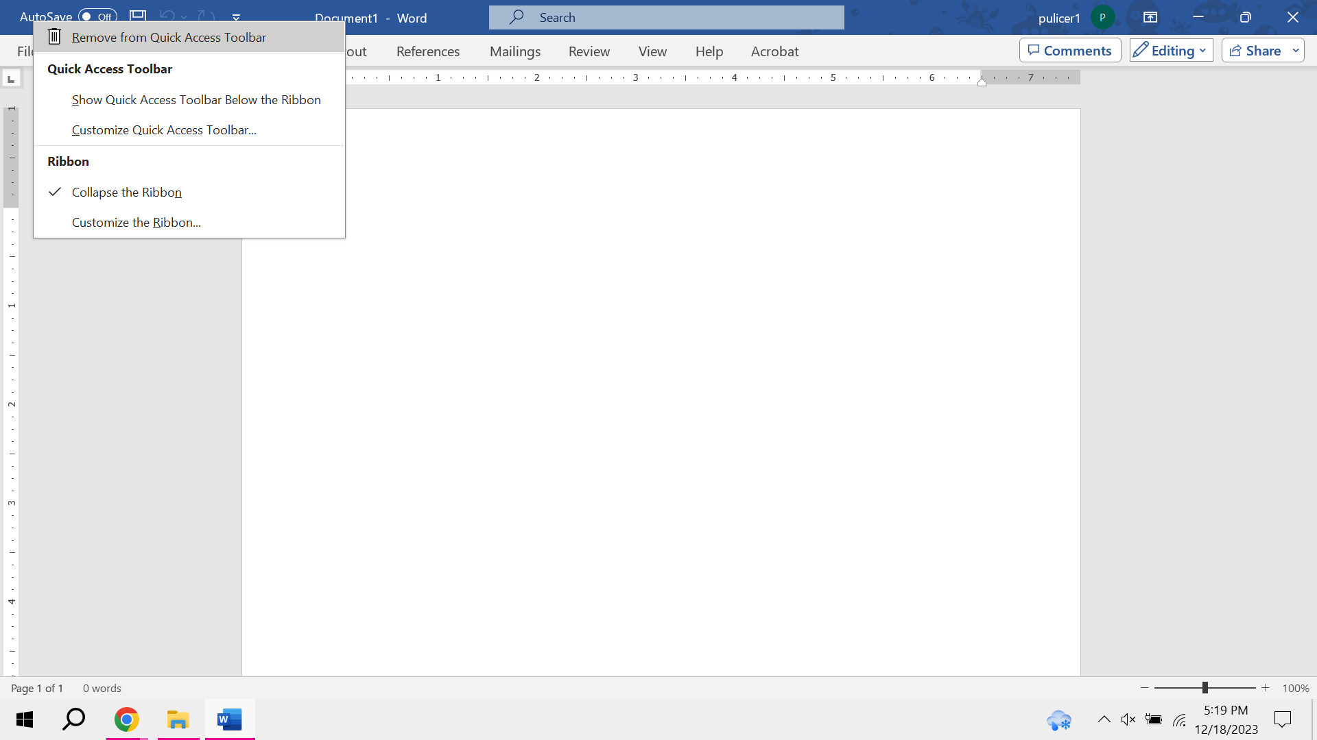This screenshot has height=740, width=1317.
Task: Uncheck Collapse the Ribbon
Action: tap(127, 192)
